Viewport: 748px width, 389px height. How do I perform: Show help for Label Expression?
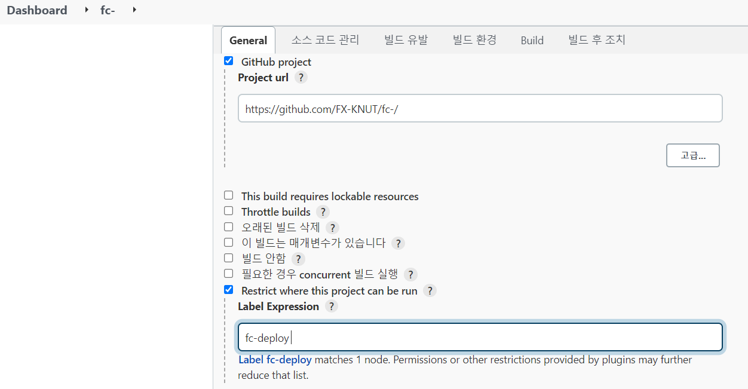tap(331, 307)
